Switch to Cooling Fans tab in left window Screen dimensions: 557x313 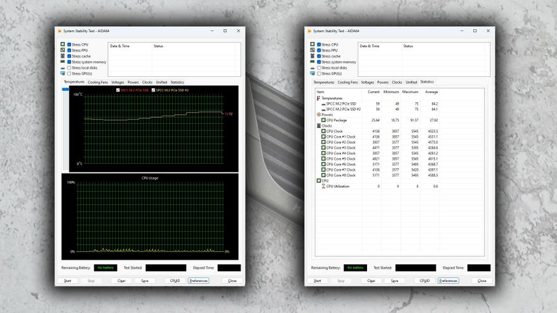(x=98, y=82)
